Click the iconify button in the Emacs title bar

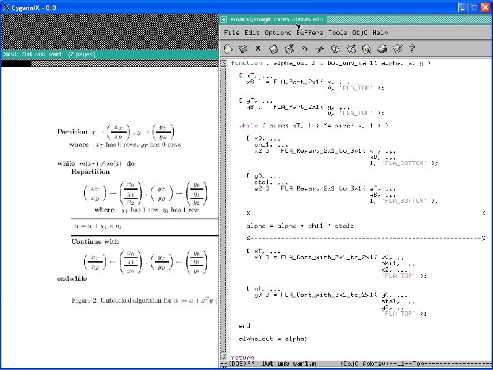[x=223, y=19]
